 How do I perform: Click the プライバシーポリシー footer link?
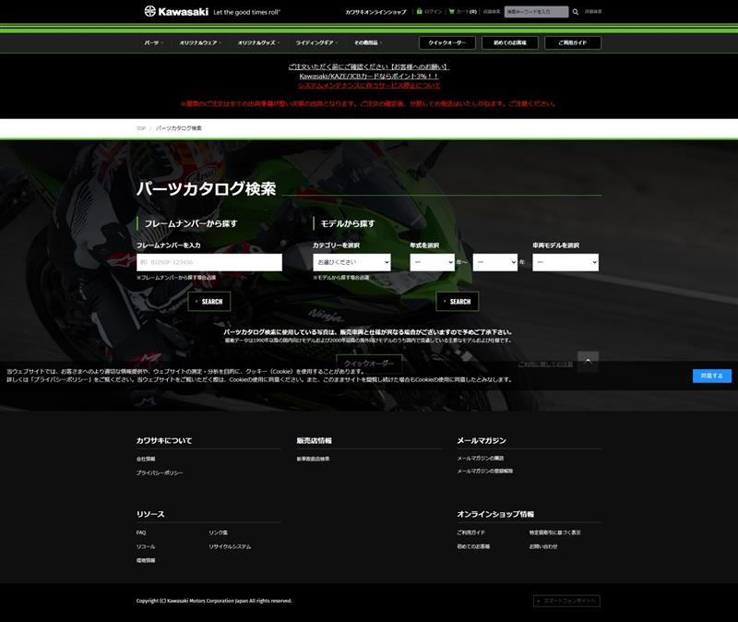coord(160,472)
